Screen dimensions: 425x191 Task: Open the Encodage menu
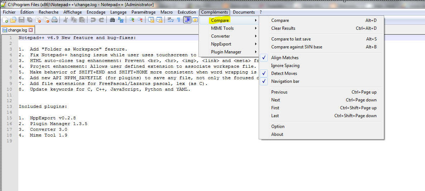(96, 12)
